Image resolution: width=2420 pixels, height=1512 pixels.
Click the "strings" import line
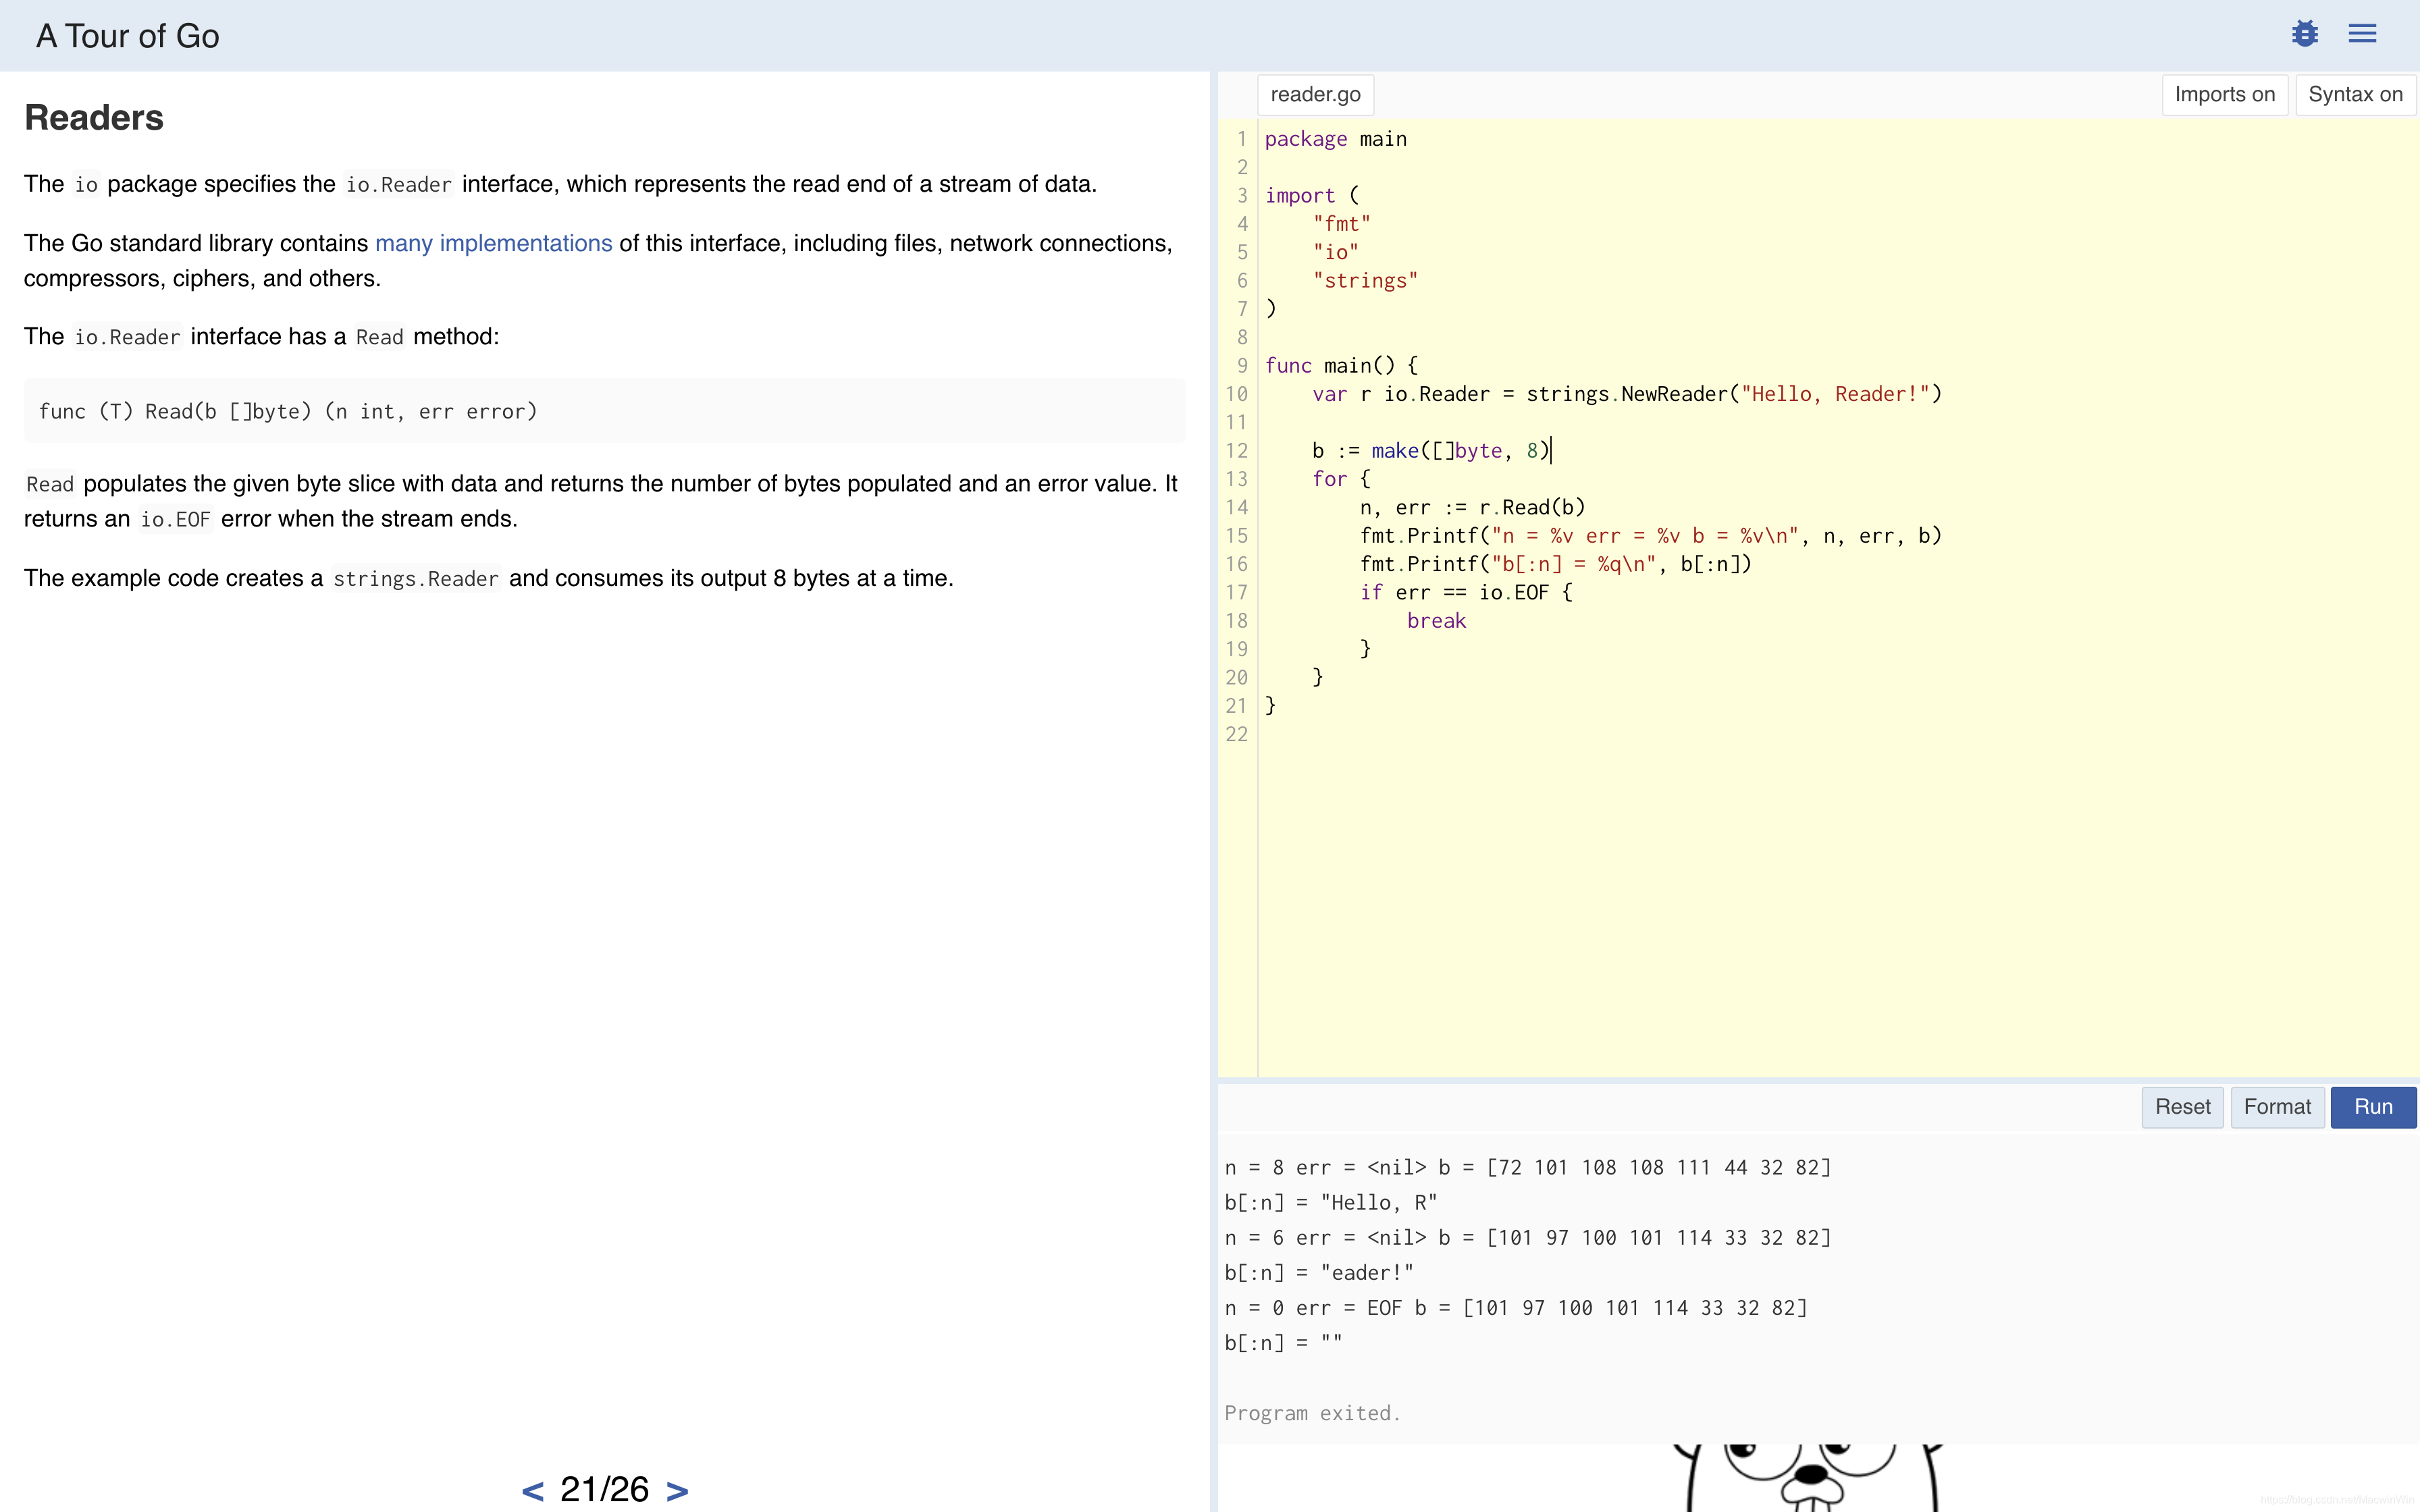click(x=1365, y=281)
